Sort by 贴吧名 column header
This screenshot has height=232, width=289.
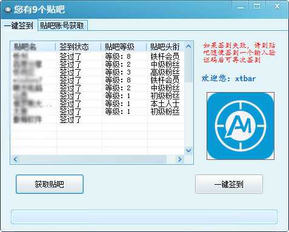(33, 47)
